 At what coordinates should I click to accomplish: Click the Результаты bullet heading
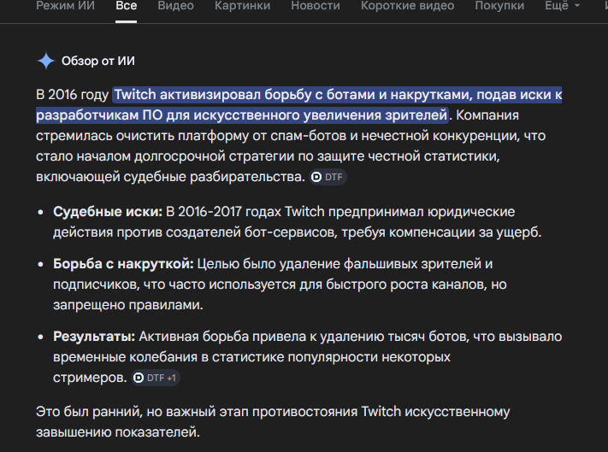[94, 337]
